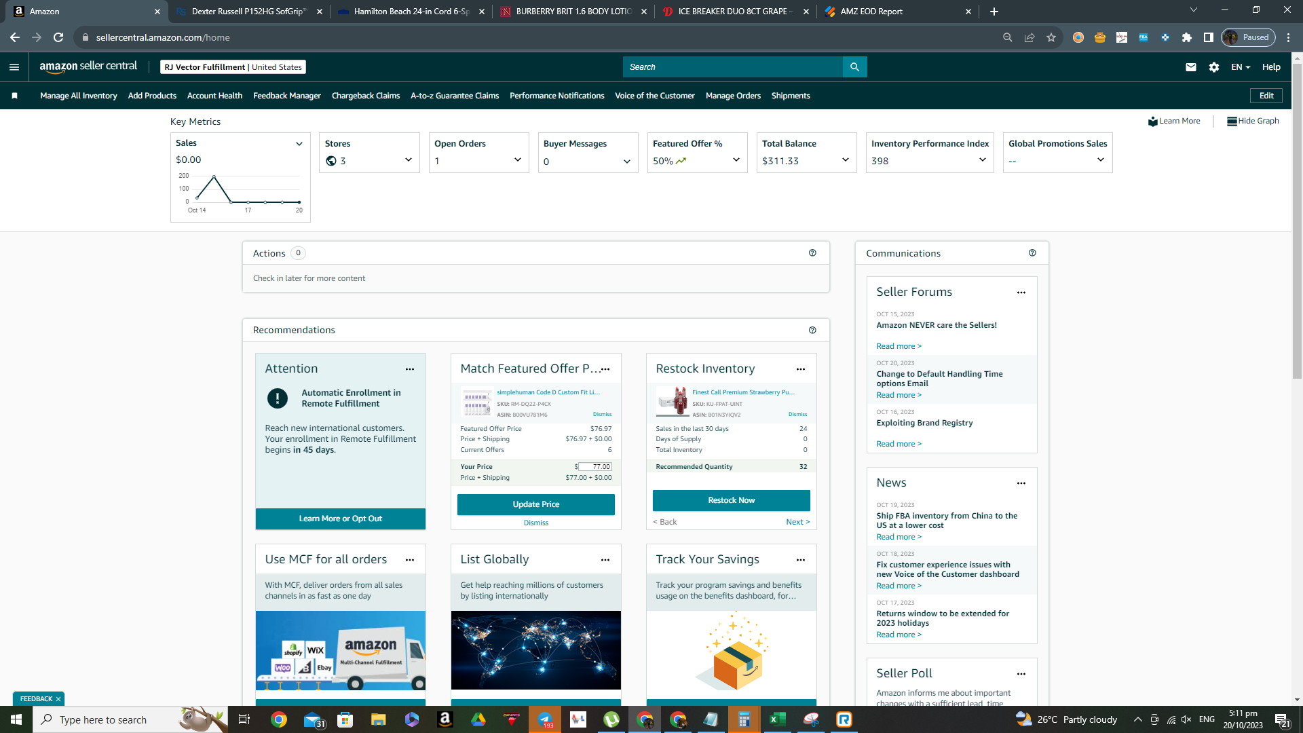Viewport: 1303px width, 733px height.
Task: Open Manage All Inventory menu
Action: (x=79, y=96)
